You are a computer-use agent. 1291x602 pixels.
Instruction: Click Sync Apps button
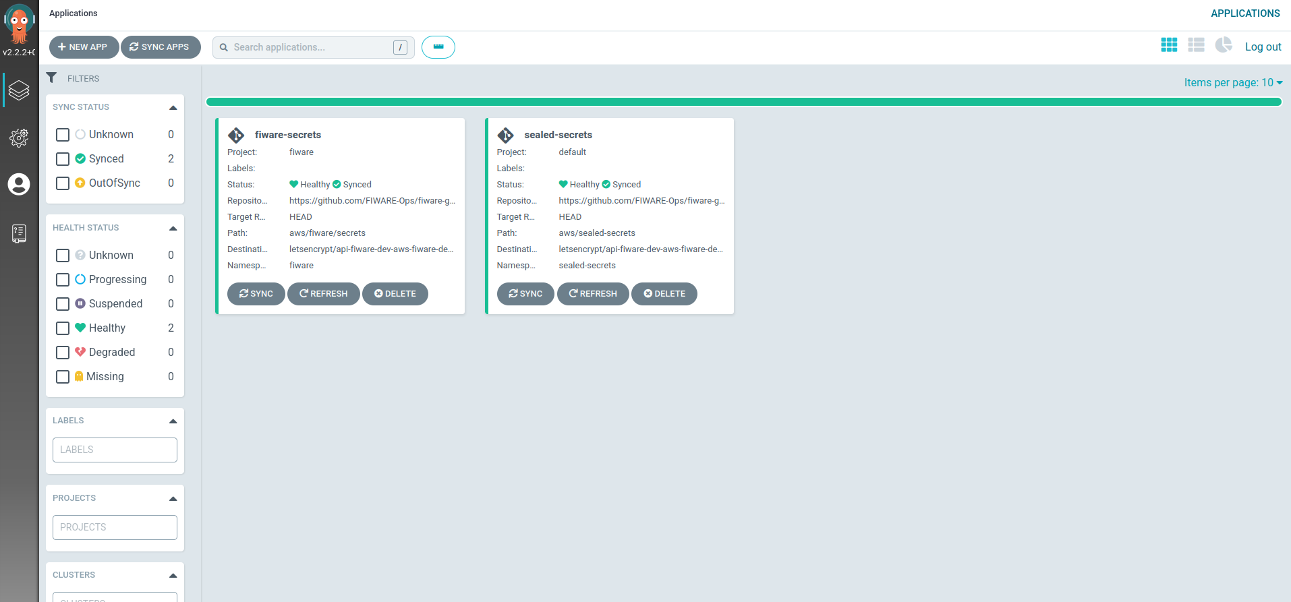[x=161, y=47]
